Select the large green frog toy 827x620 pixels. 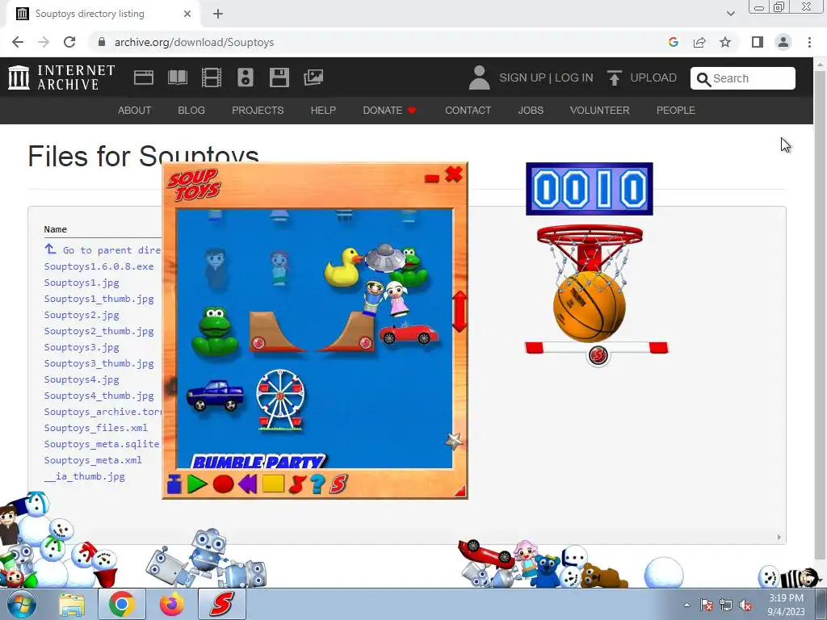[x=215, y=331]
